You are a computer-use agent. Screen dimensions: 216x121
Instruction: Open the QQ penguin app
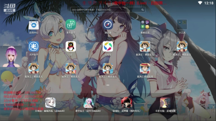pos(71,46)
